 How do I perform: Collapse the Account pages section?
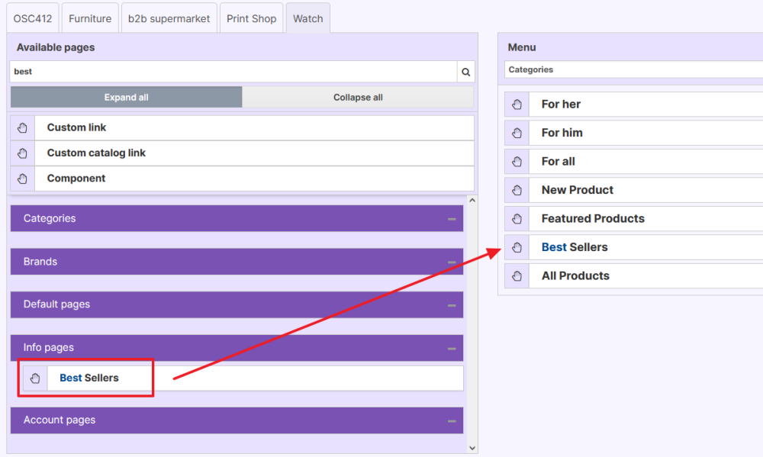click(452, 420)
